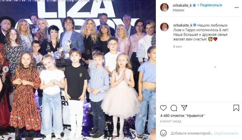Open orbakaite_k avatar beside the caption
242x140 pixels.
click(164, 27)
